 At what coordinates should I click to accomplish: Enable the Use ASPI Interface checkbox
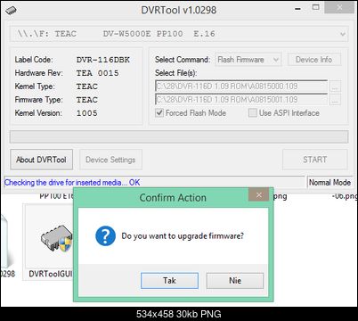(x=253, y=113)
